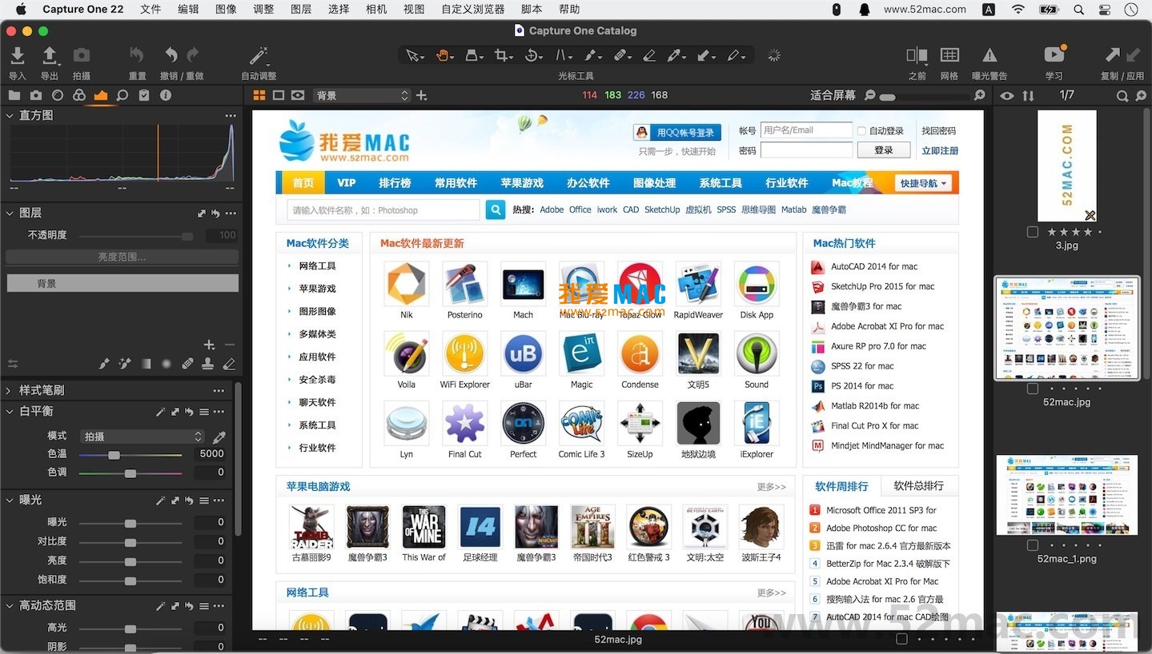
Task: Click the Import (导入) toolbar icon
Action: click(17, 55)
